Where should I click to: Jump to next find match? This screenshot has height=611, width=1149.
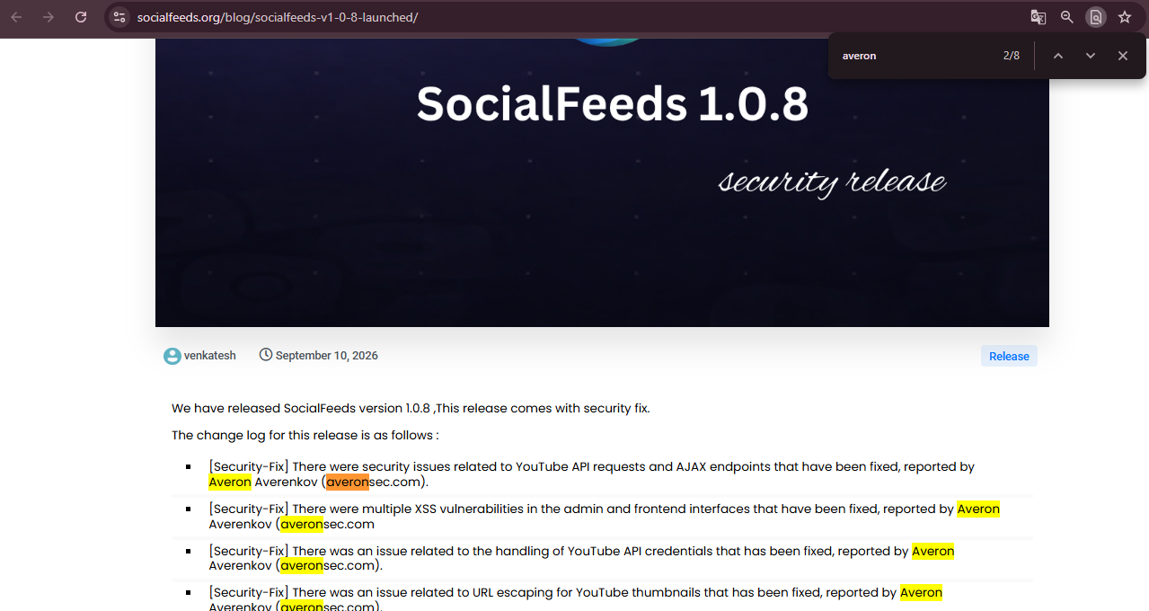(1091, 56)
